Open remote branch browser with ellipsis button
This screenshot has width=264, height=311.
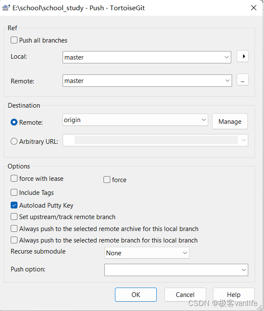click(x=243, y=80)
